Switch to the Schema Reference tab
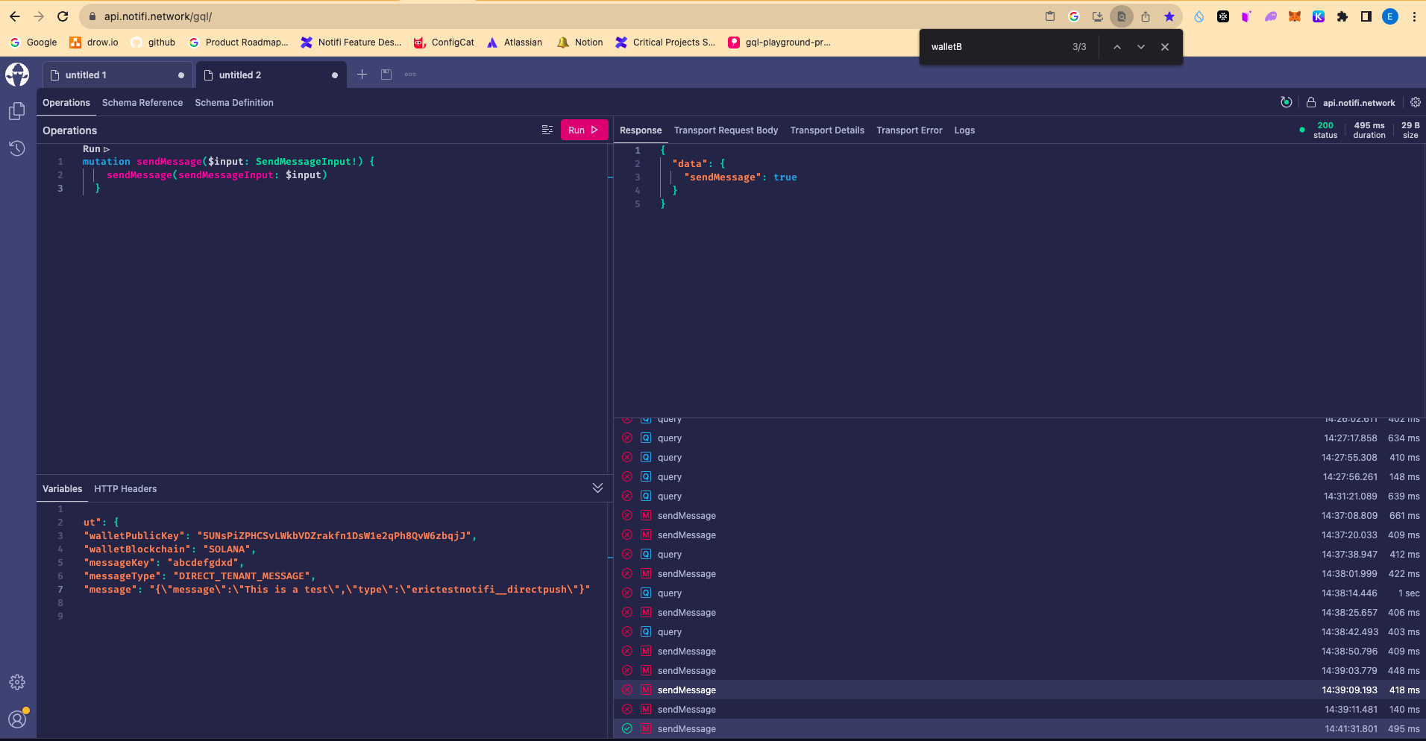This screenshot has width=1426, height=741. coord(142,103)
